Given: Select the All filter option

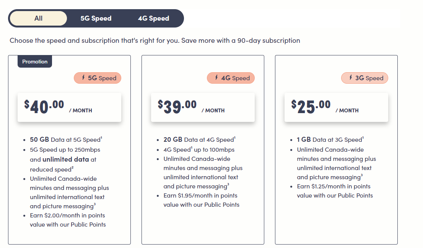Looking at the screenshot, I should click(38, 18).
